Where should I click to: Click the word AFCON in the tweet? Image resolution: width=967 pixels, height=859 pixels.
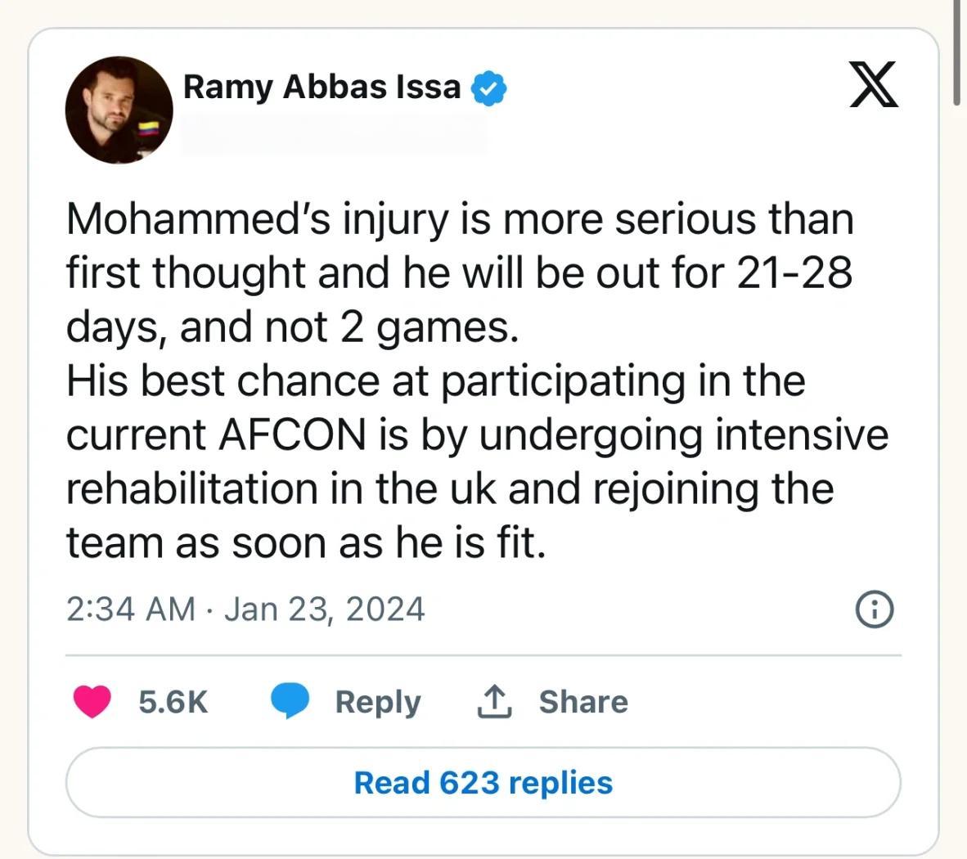[x=291, y=434]
